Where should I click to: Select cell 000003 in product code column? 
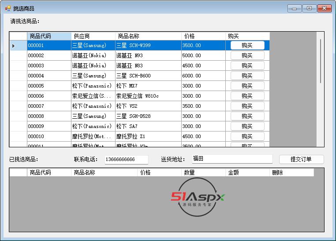[x=49, y=66]
